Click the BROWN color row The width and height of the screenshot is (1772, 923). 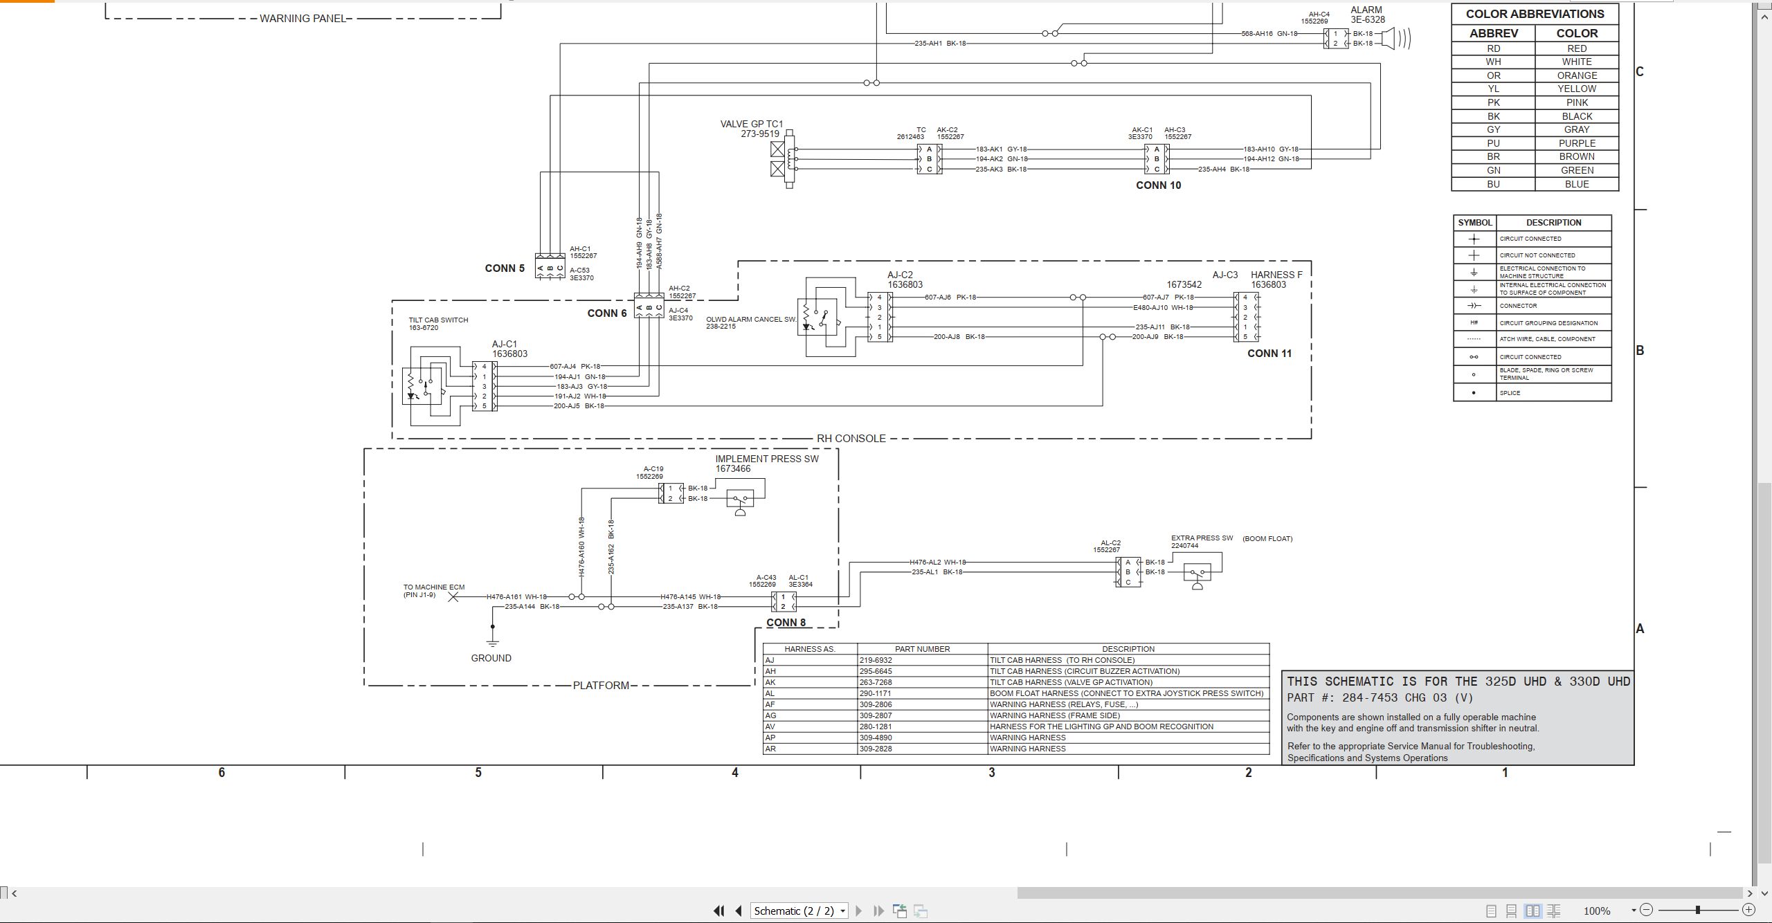click(x=1535, y=157)
